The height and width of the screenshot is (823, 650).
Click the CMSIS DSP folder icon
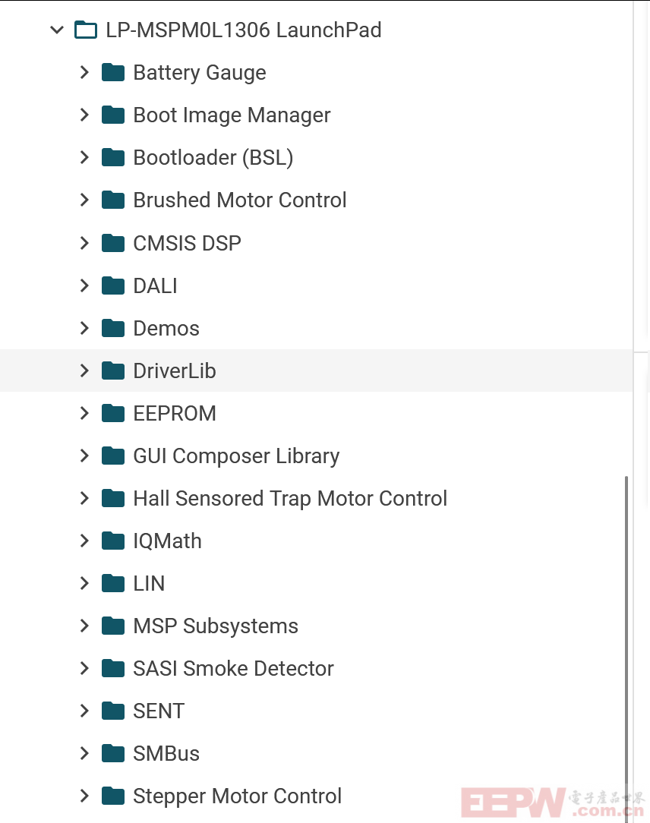(113, 243)
